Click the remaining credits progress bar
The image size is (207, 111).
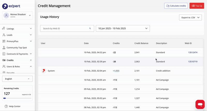[17, 98]
